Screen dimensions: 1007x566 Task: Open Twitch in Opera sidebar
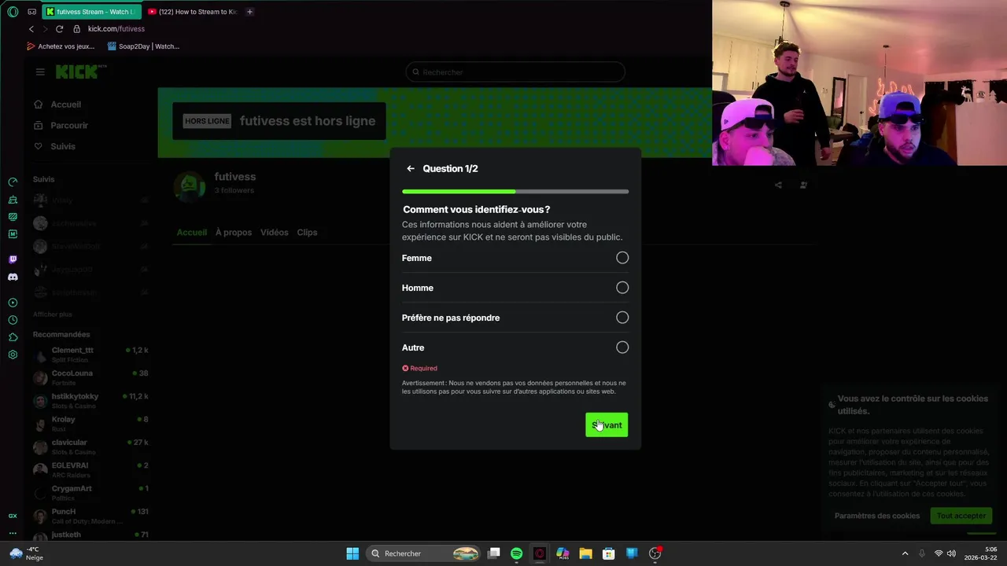(13, 259)
